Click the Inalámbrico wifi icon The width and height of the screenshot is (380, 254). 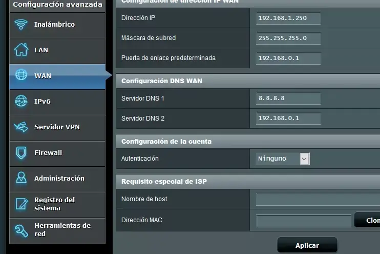[x=21, y=24]
